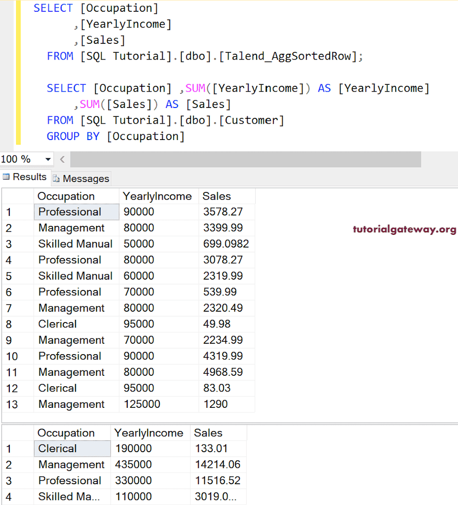Select the 60000 YearlyIncome cell
This screenshot has width=458, height=505.
click(x=159, y=276)
